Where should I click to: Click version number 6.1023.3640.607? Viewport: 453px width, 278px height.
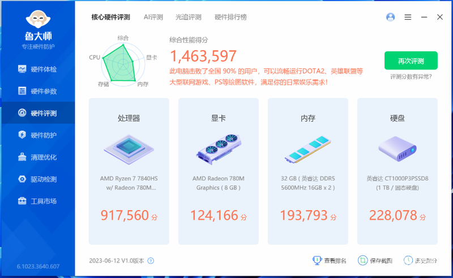coord(38,267)
